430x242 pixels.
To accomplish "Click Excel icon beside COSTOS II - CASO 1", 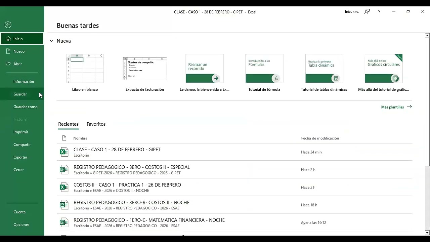I will [x=64, y=187].
